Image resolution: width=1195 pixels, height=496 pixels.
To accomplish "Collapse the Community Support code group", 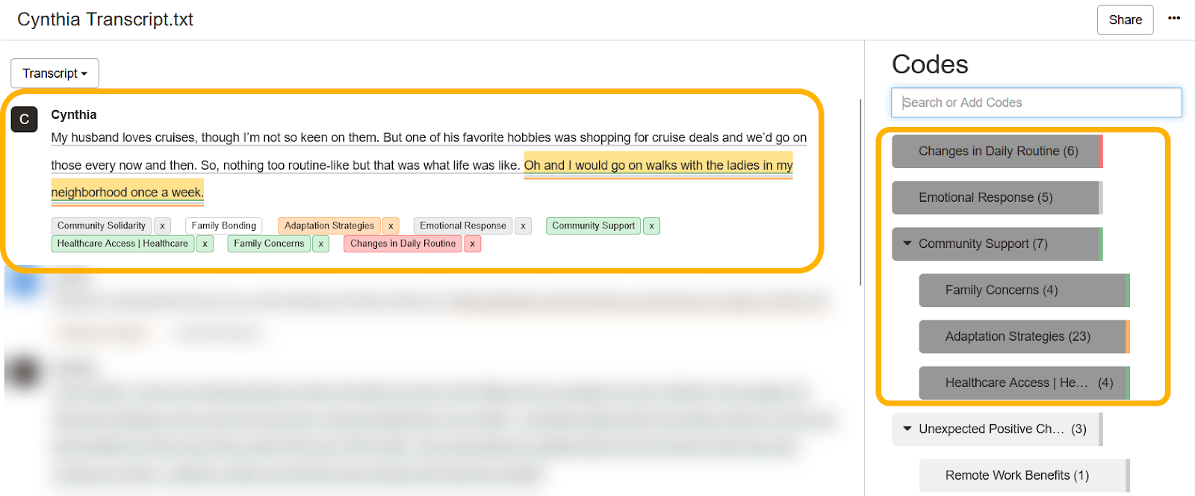I will [x=907, y=244].
